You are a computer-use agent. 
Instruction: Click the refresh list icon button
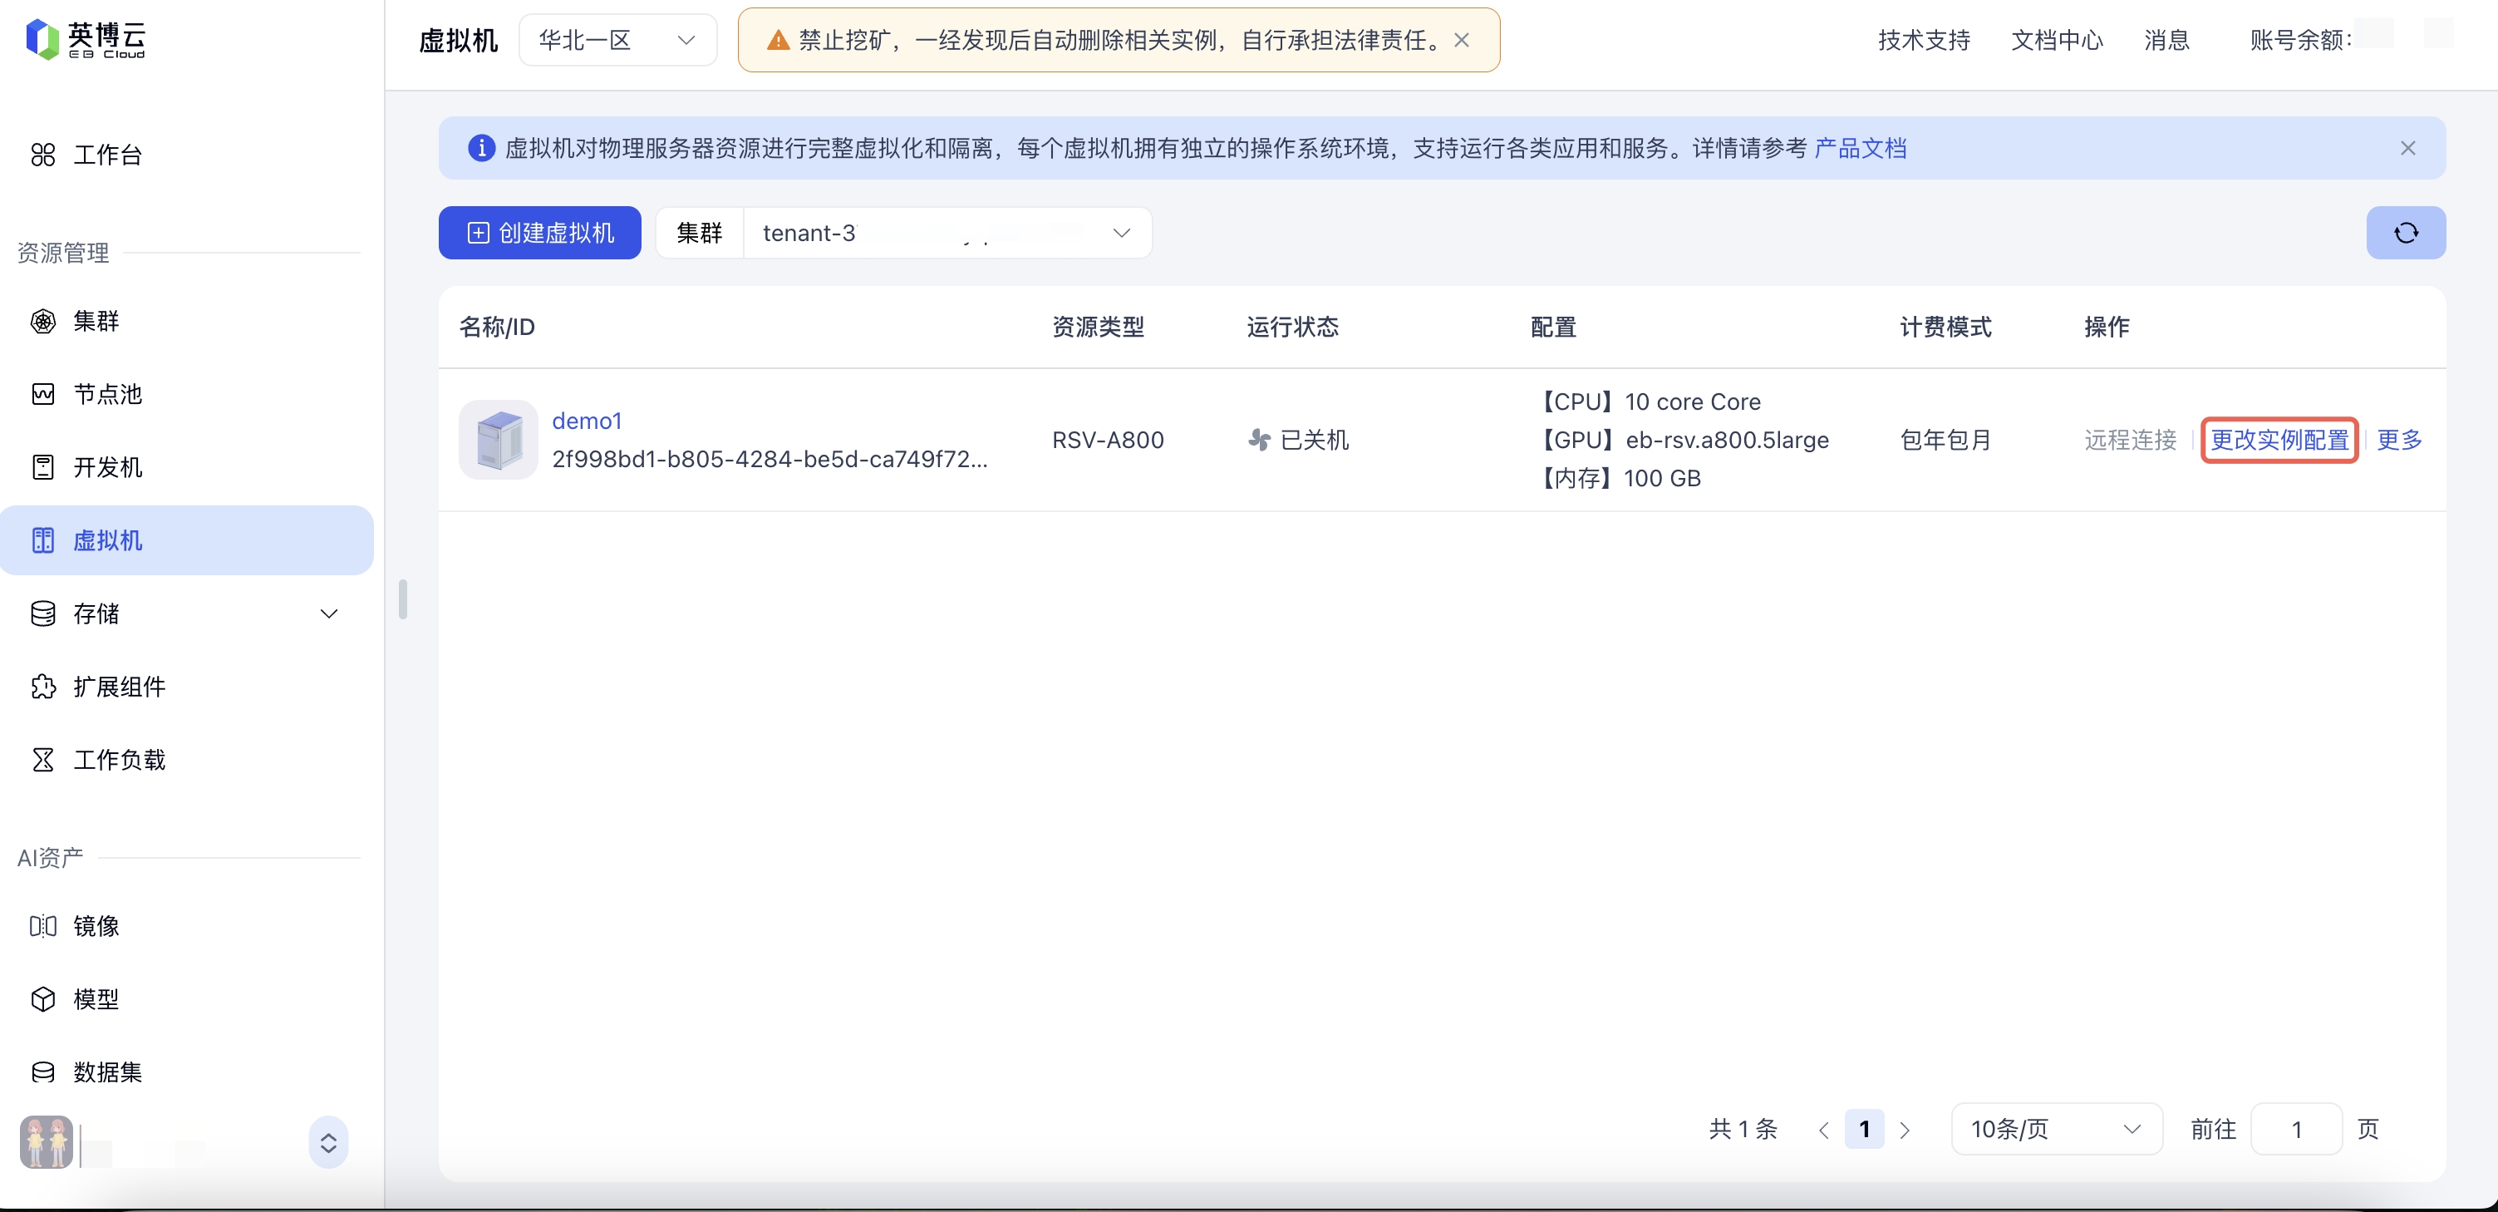tap(2405, 233)
